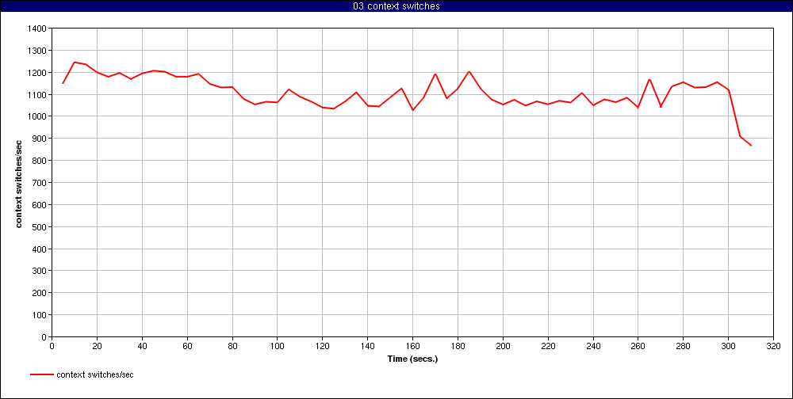Click the x-axis value 140
Screen dimensions: 793x399
tap(367, 346)
